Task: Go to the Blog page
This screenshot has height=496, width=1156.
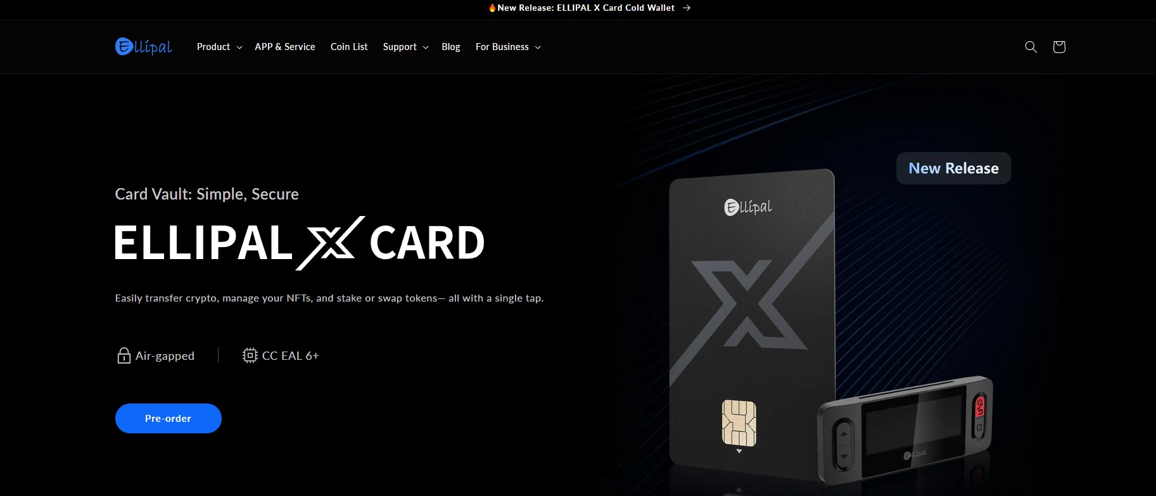Action: point(451,47)
